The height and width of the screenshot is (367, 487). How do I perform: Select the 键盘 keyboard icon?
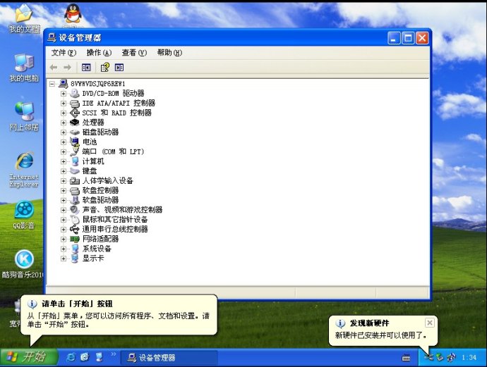[75, 170]
